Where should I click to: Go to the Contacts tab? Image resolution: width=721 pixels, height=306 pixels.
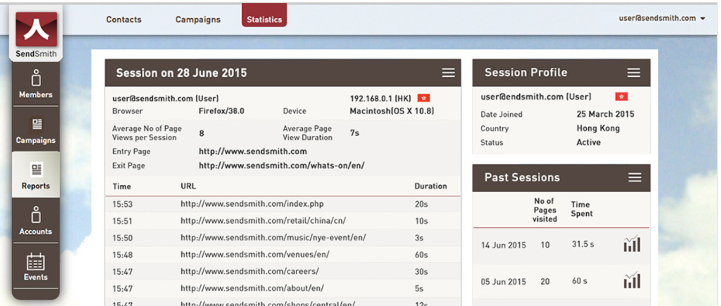click(x=123, y=20)
